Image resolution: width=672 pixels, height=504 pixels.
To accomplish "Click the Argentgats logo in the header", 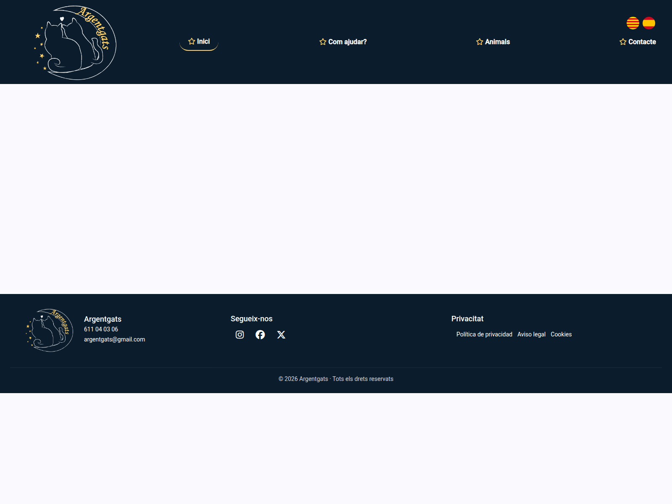I will [x=76, y=42].
